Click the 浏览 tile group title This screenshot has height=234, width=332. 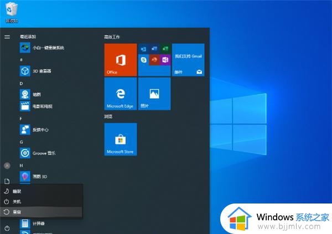click(x=108, y=116)
